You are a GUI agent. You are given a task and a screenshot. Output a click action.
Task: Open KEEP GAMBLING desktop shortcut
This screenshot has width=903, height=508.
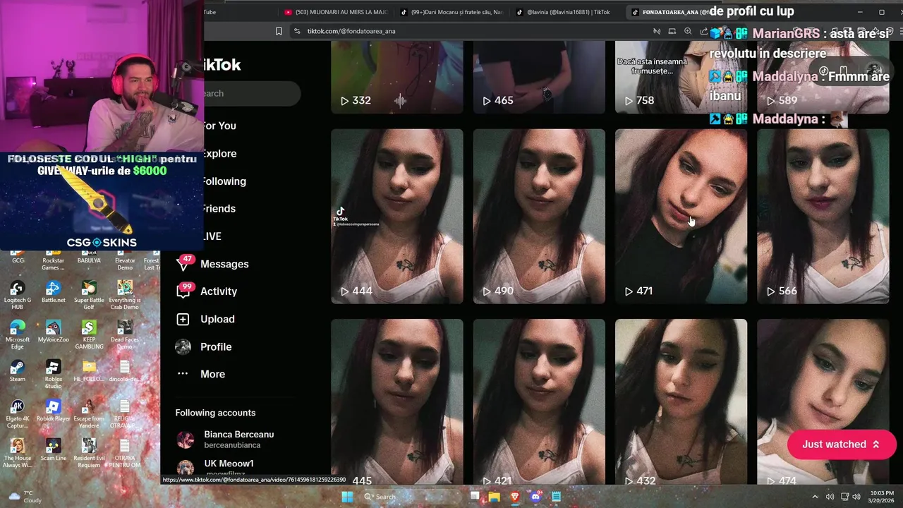pos(89,334)
